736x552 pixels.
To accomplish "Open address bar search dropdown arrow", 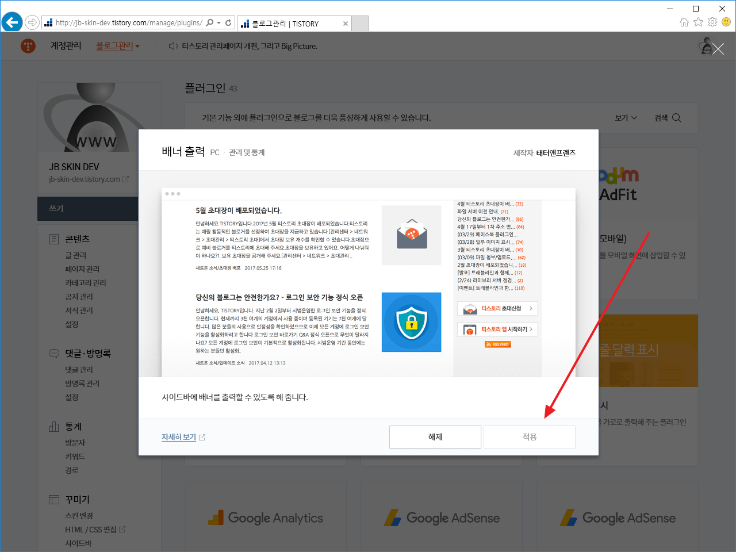I will click(218, 23).
